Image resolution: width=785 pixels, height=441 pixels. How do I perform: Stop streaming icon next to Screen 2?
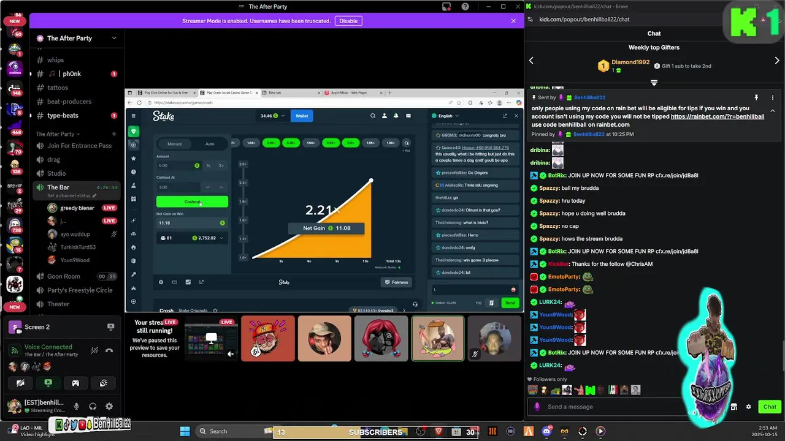click(x=110, y=327)
